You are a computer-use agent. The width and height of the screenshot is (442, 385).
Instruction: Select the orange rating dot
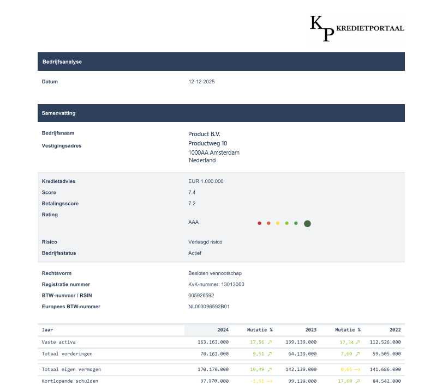268,223
